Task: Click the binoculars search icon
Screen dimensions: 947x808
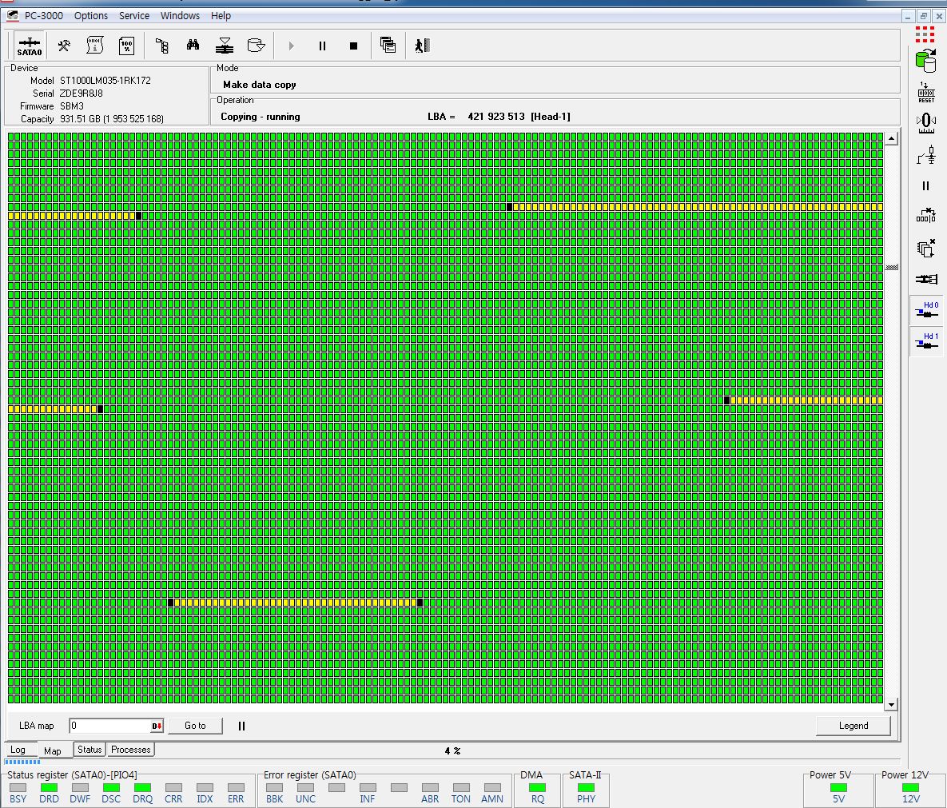Action: click(193, 46)
